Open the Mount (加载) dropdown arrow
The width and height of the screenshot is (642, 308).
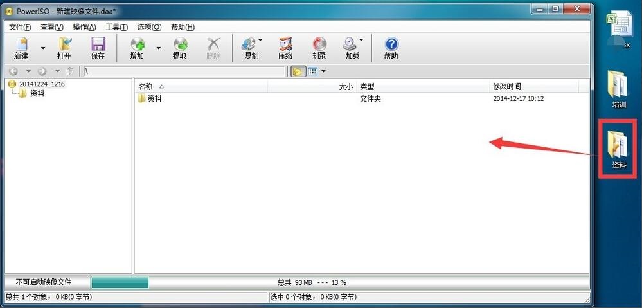(x=361, y=40)
